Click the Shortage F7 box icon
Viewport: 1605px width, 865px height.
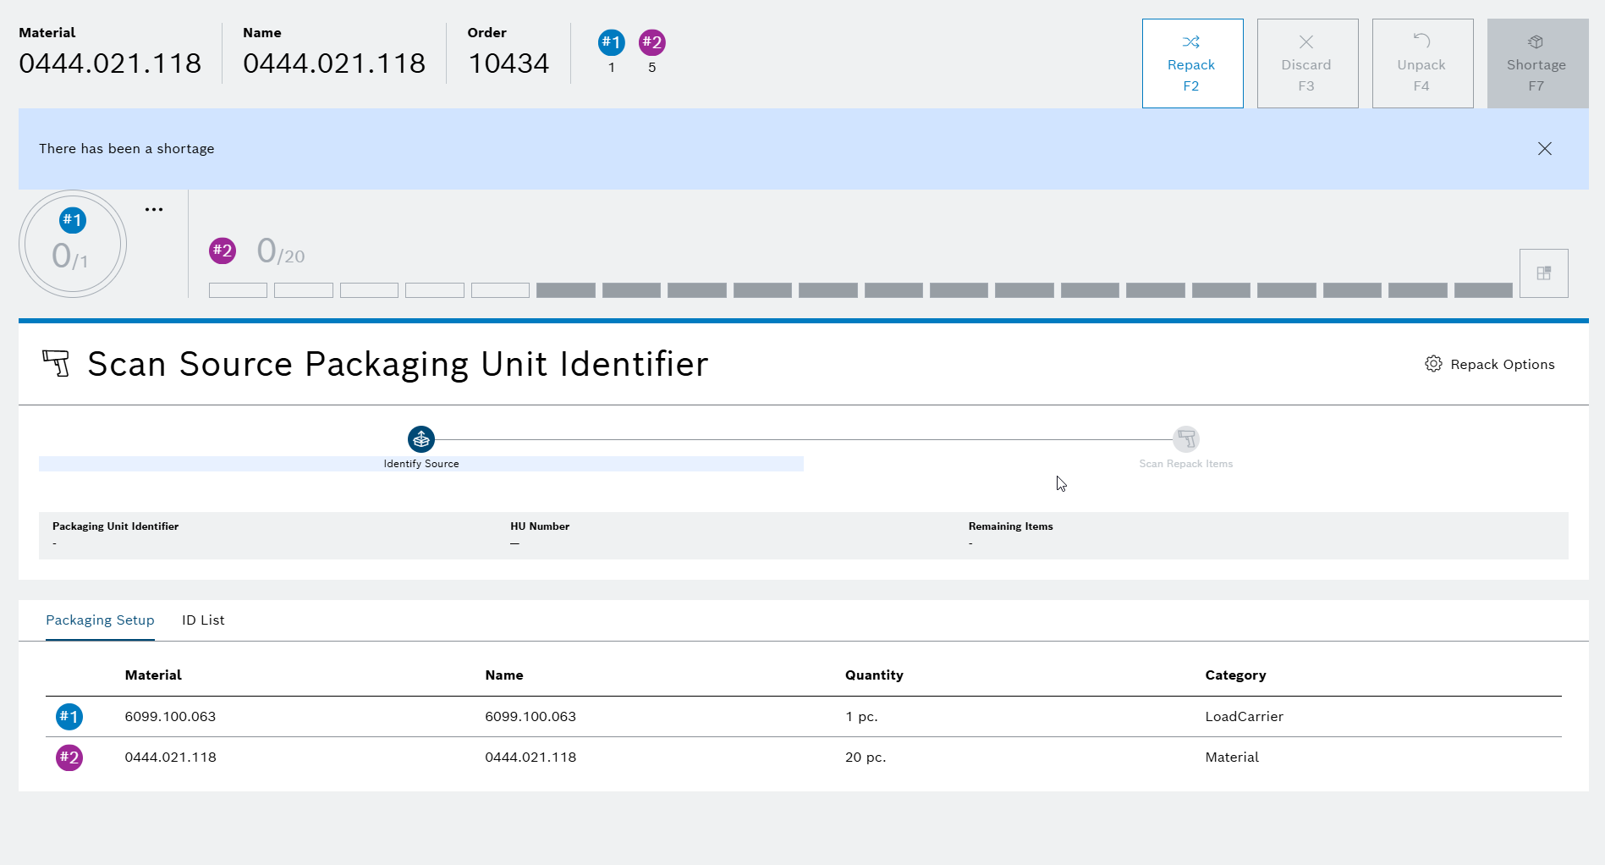point(1536,42)
